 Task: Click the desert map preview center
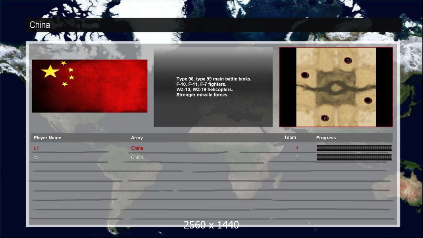[x=336, y=87]
